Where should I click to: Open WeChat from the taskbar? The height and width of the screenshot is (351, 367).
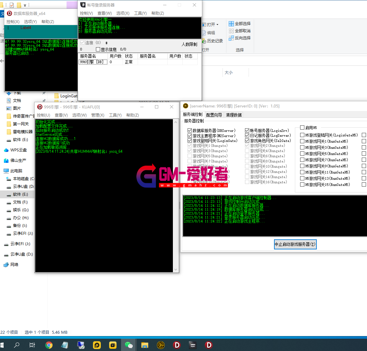tap(129, 345)
